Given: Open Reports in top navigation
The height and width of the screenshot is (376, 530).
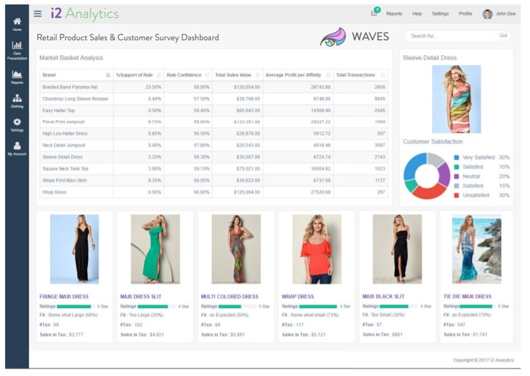Looking at the screenshot, I should click(x=394, y=14).
